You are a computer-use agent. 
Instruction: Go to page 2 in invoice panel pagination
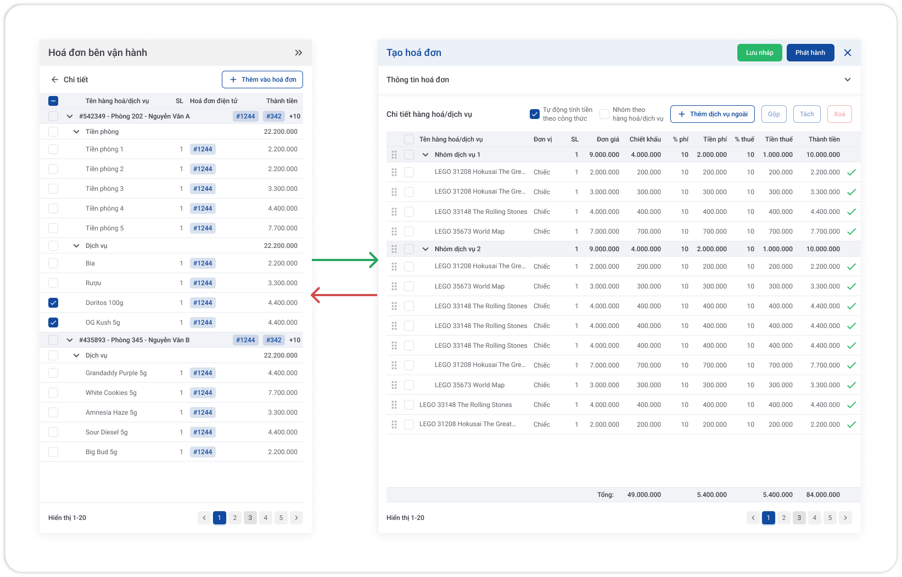784,518
